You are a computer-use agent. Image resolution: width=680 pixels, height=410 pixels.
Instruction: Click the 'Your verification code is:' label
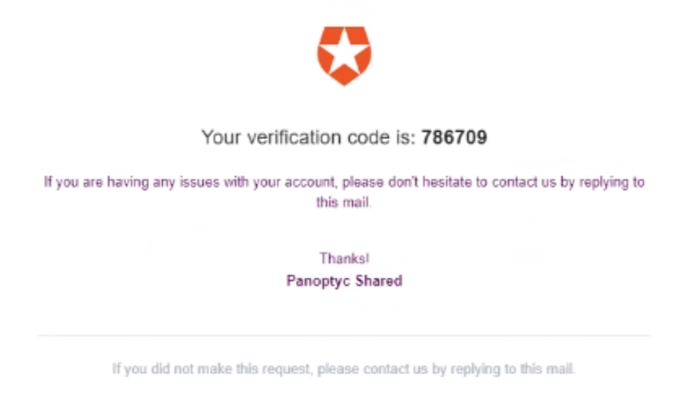click(x=308, y=137)
